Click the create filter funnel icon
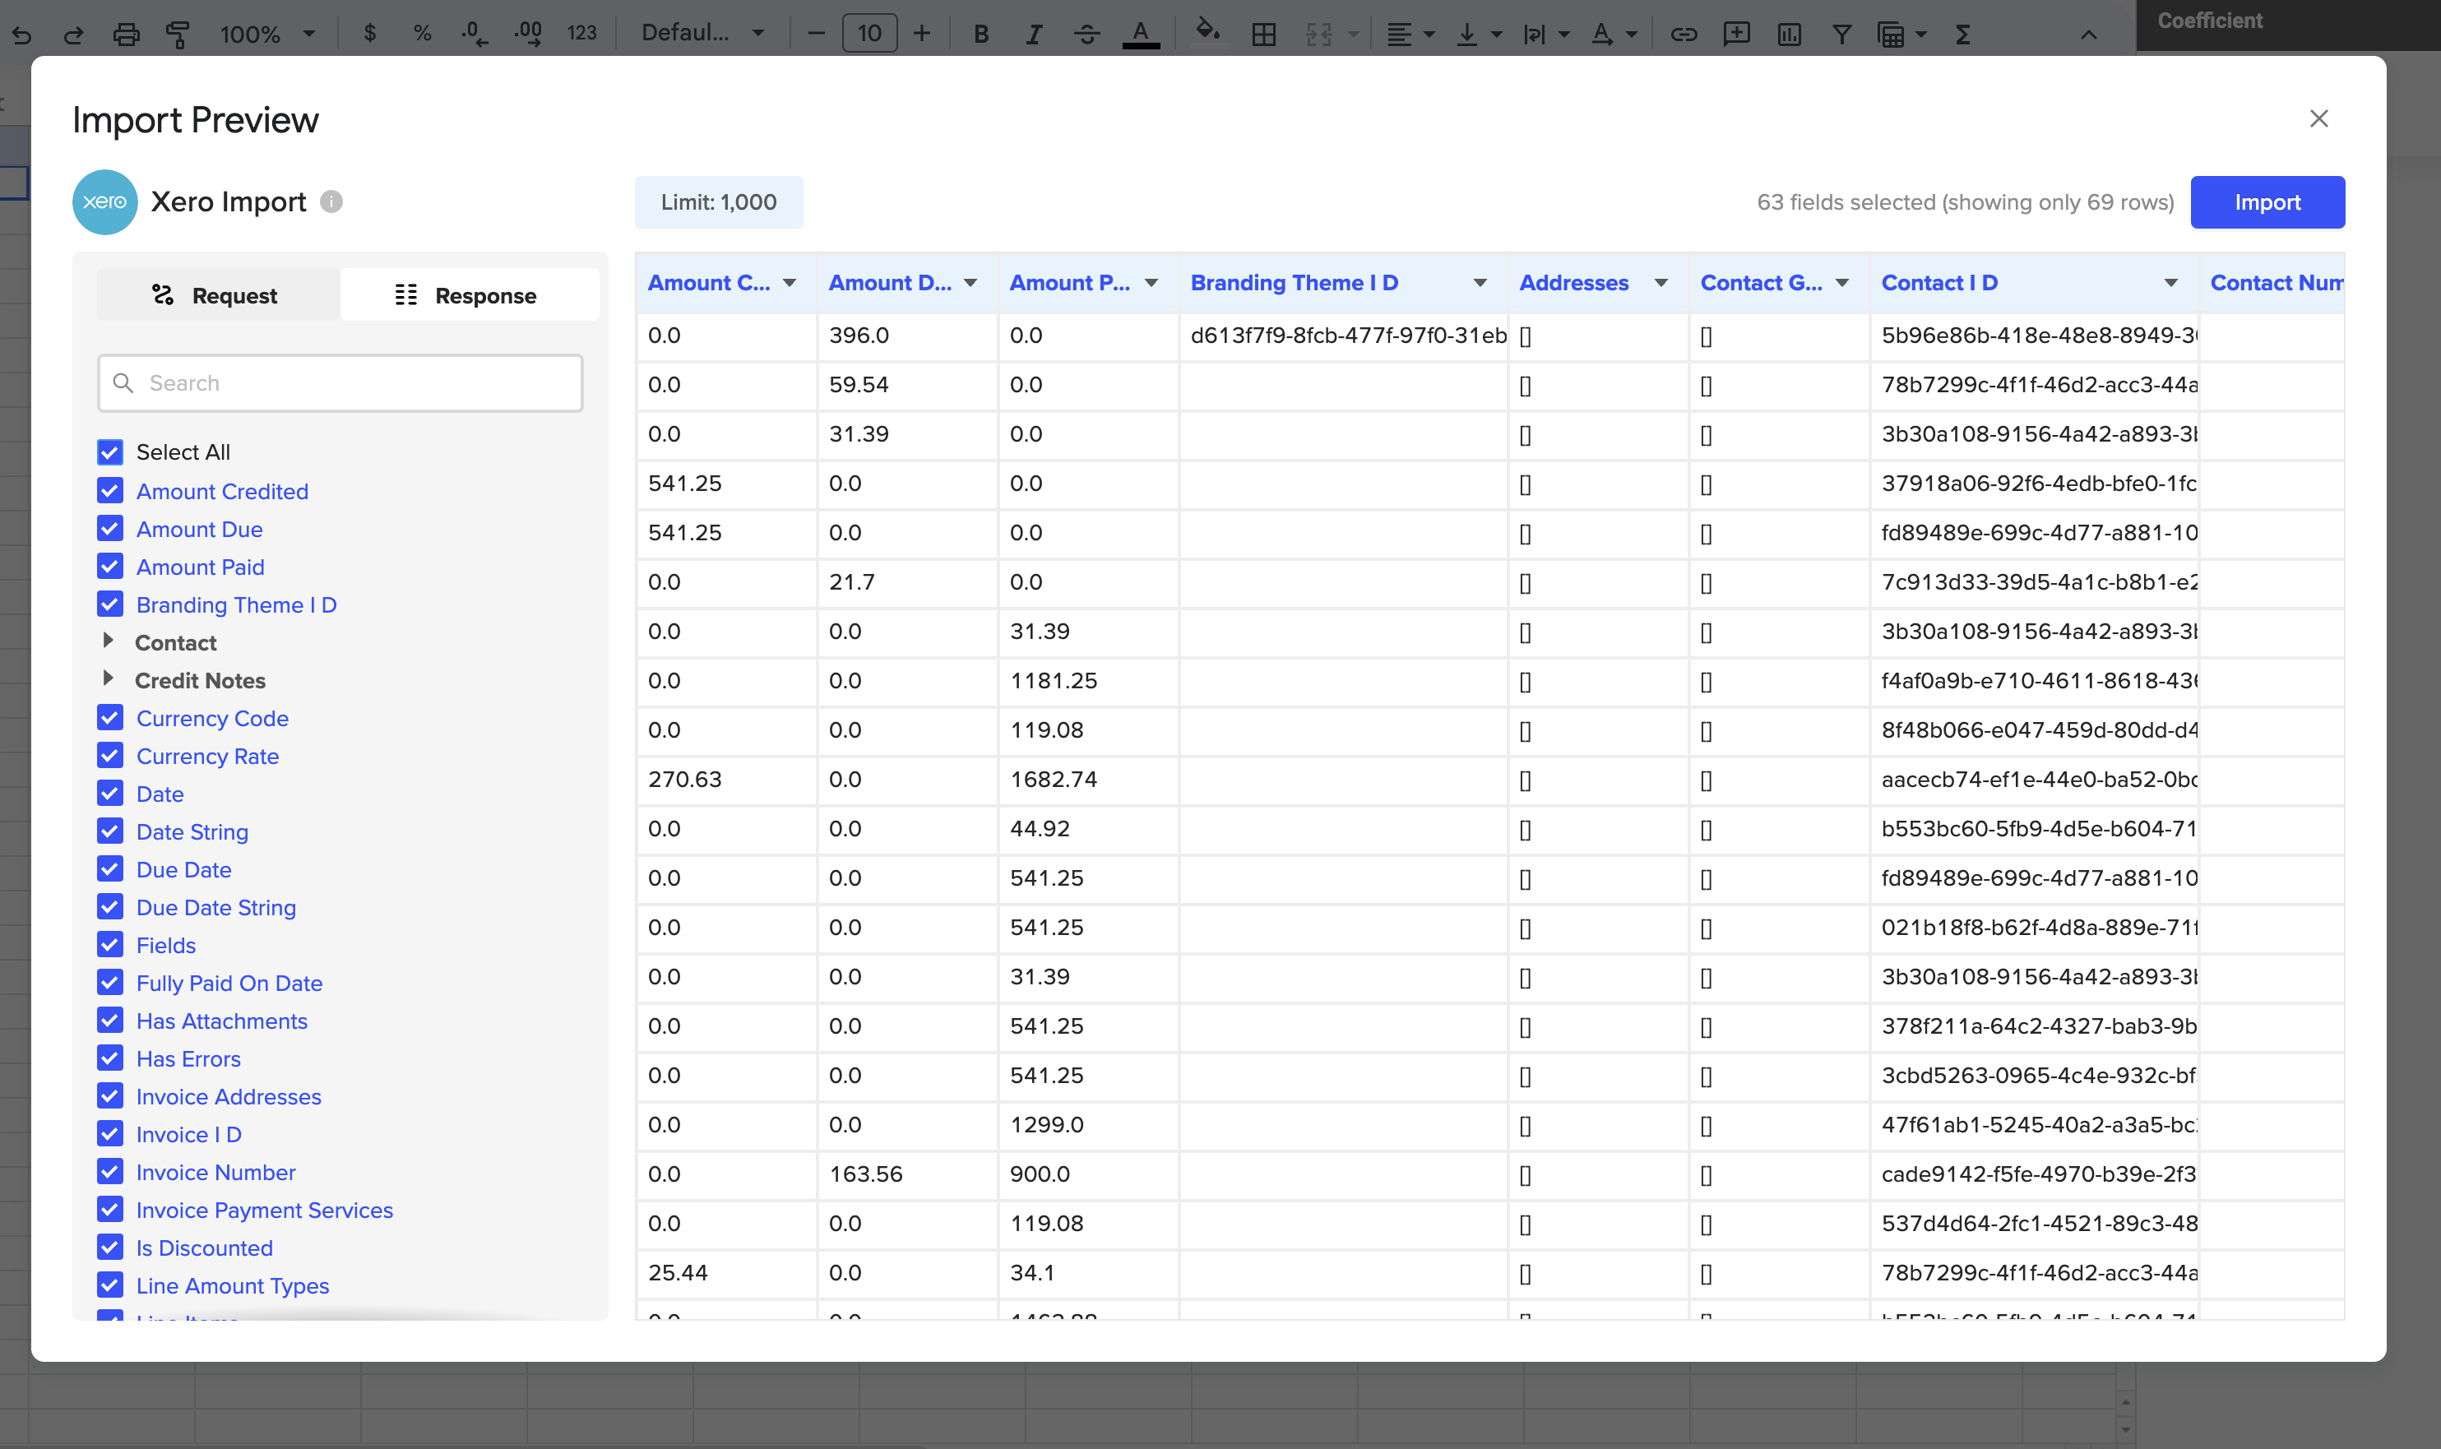Image resolution: width=2441 pixels, height=1449 pixels. pyautogui.click(x=1841, y=35)
